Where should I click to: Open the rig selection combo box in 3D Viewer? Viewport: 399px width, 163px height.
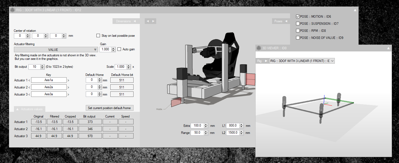point(302,61)
